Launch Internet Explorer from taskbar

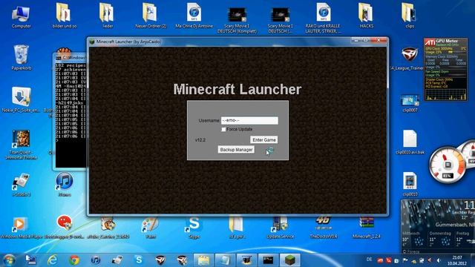[x=53, y=260]
